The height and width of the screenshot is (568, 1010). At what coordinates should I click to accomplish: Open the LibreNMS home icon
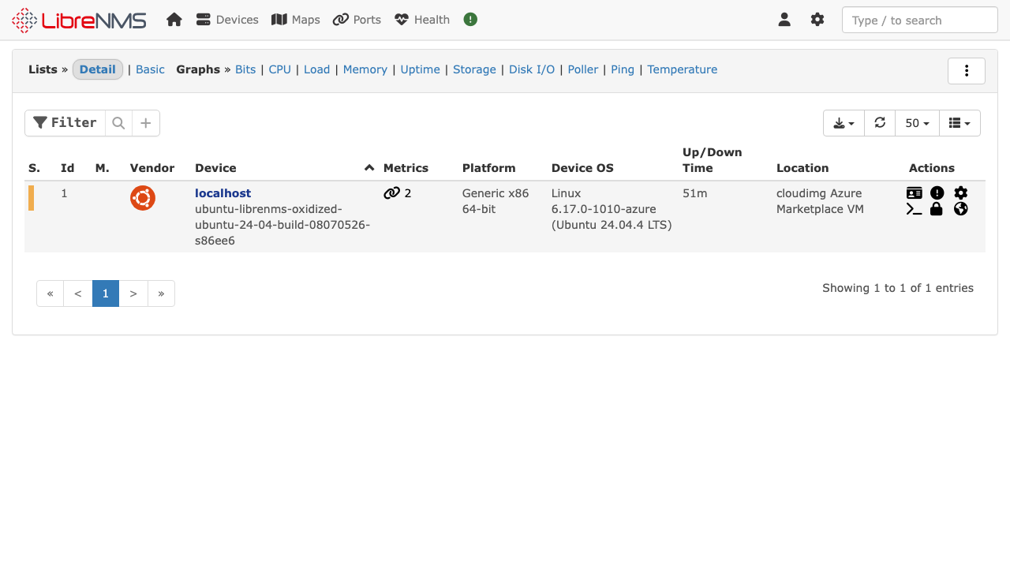point(174,20)
